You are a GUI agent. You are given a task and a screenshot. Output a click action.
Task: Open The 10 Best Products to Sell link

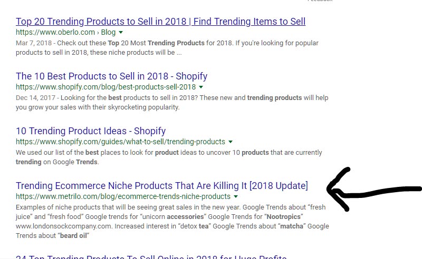click(x=111, y=76)
